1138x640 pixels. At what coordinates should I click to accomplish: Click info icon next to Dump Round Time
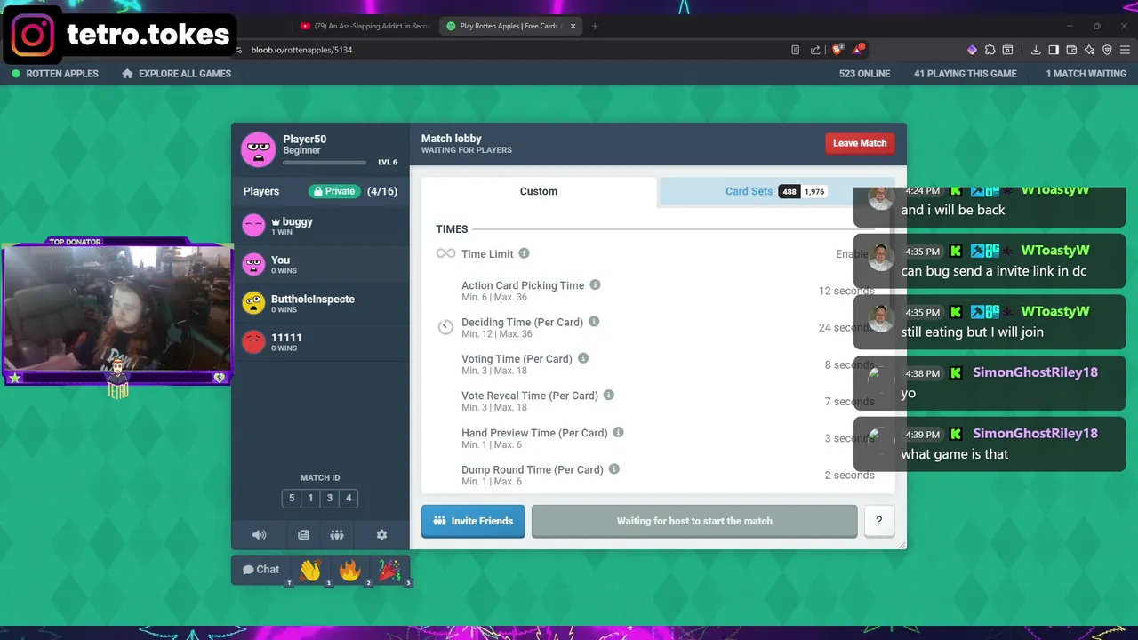[613, 468]
